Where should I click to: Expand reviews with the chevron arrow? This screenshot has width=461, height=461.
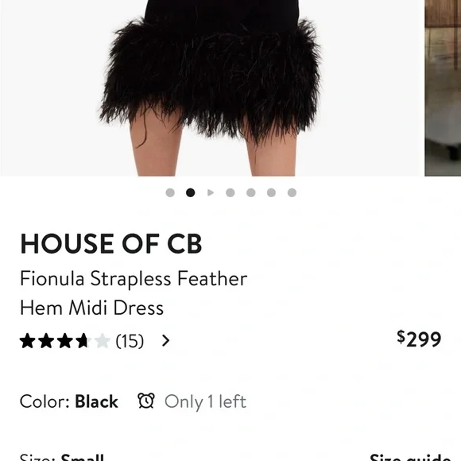166,341
